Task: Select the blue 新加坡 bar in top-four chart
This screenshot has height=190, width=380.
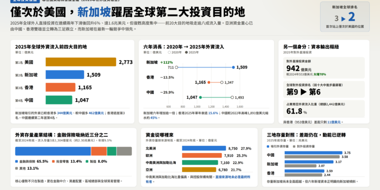Action: [65, 74]
